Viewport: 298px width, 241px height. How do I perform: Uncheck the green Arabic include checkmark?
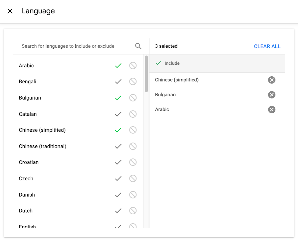click(118, 66)
